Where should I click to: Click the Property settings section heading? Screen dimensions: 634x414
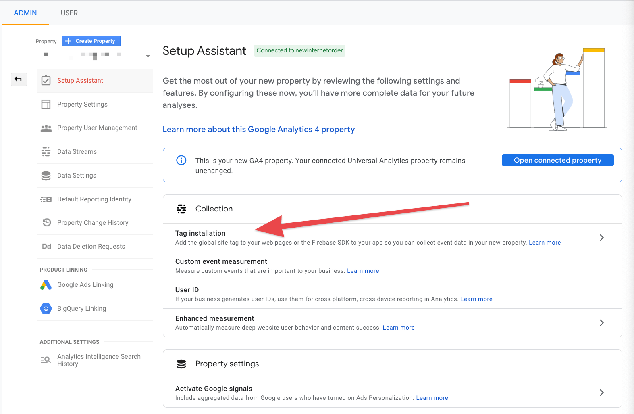coord(227,364)
